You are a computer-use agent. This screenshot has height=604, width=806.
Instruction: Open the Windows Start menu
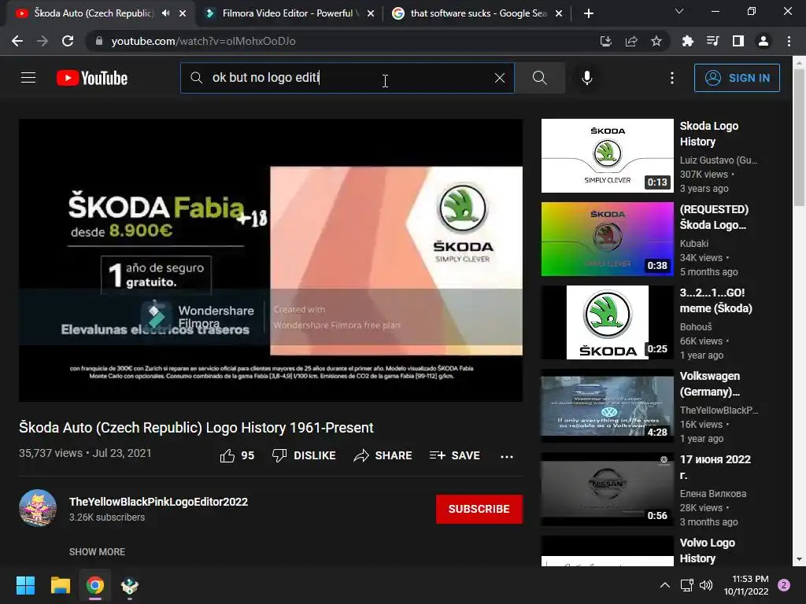tap(25, 585)
